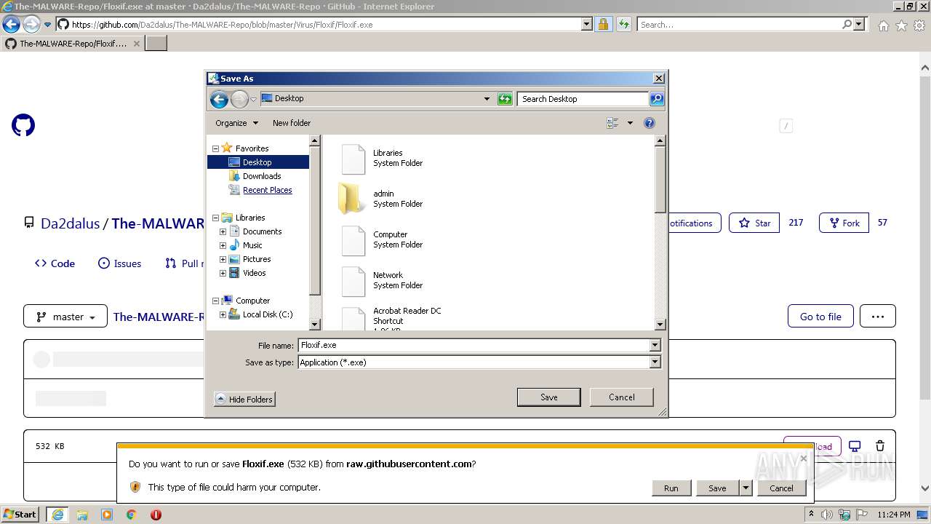Click the IE address bar refresh icon
This screenshot has width=931, height=524.
click(x=623, y=24)
